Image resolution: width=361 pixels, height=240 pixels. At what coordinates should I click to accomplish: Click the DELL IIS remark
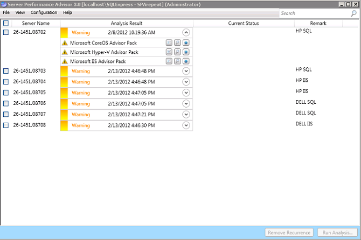[x=304, y=124]
